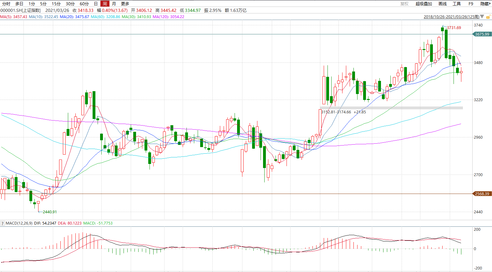Click the MA(5) indicator label
This screenshot has width=492, height=272.
click(14, 17)
